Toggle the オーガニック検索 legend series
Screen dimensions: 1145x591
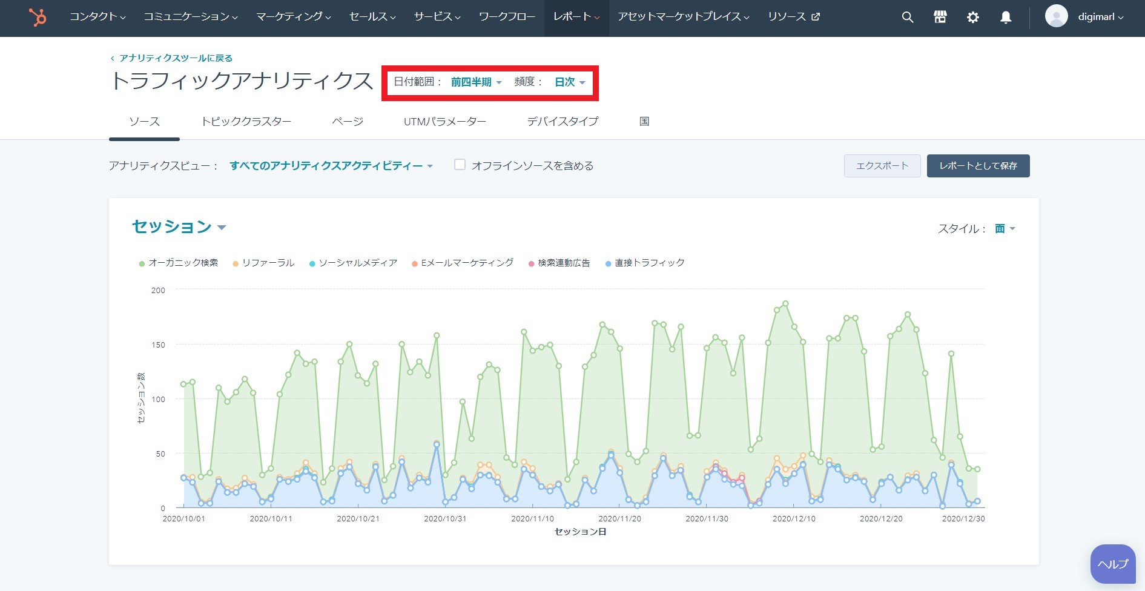(x=179, y=263)
